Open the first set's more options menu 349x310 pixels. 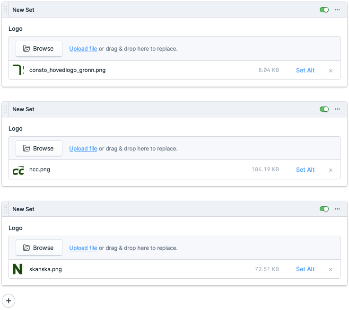[x=337, y=10]
